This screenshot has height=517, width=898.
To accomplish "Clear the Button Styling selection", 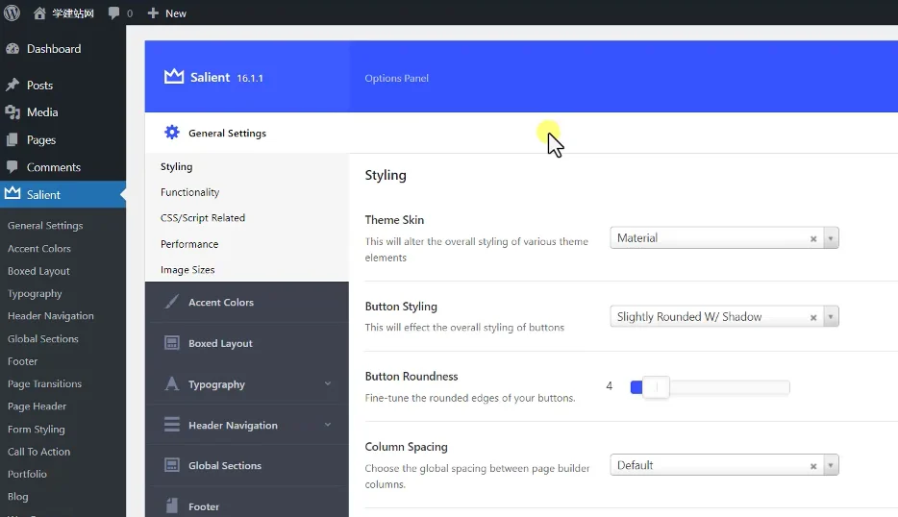I will (x=813, y=317).
